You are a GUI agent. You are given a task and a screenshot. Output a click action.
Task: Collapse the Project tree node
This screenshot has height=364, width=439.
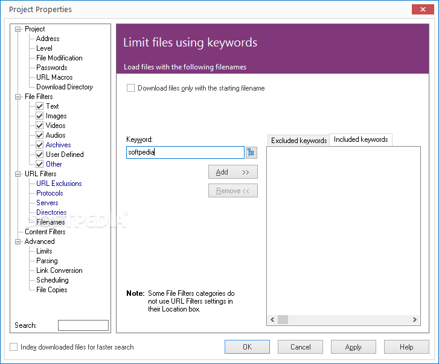18,29
